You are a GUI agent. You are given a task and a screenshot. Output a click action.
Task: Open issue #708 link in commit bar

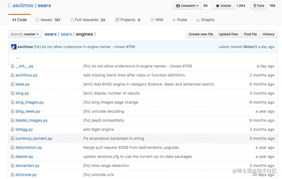pyautogui.click(x=130, y=47)
